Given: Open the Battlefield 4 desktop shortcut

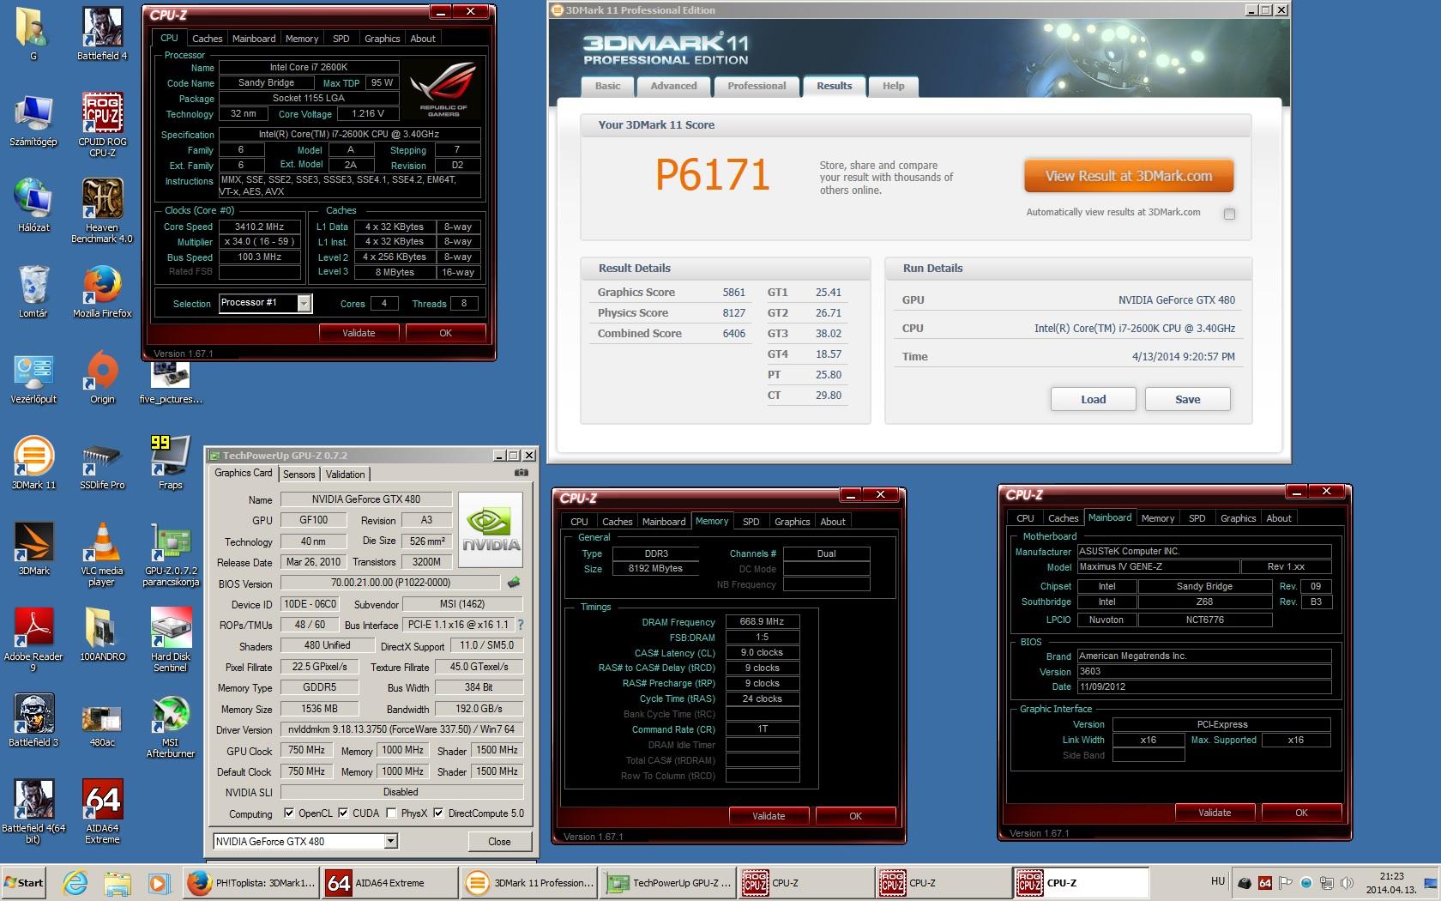Looking at the screenshot, I should pos(102,34).
